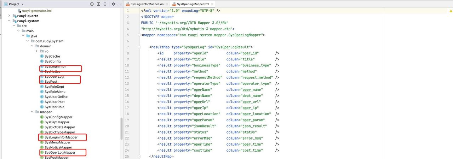Select SysOperLogMapper in the project tree
Viewport: 453px width, 159px height.
[x=60, y=152]
